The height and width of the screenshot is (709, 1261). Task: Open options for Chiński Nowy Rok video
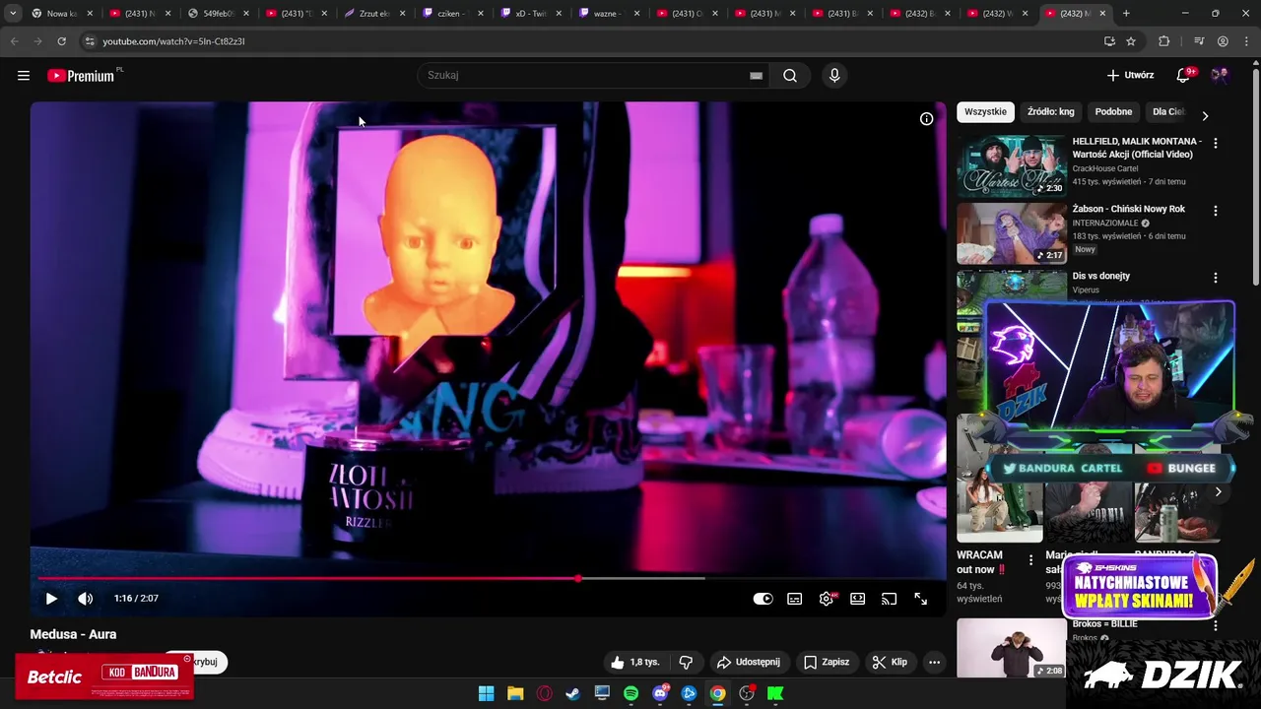click(1216, 211)
